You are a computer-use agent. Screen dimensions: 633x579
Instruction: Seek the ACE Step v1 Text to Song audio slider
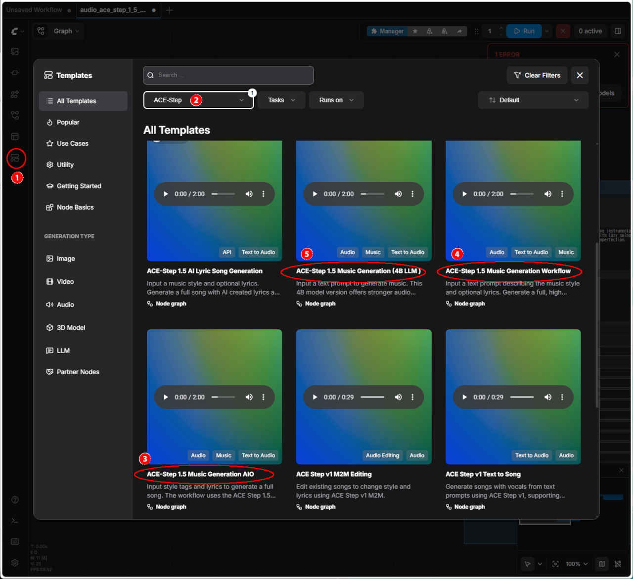pos(522,397)
